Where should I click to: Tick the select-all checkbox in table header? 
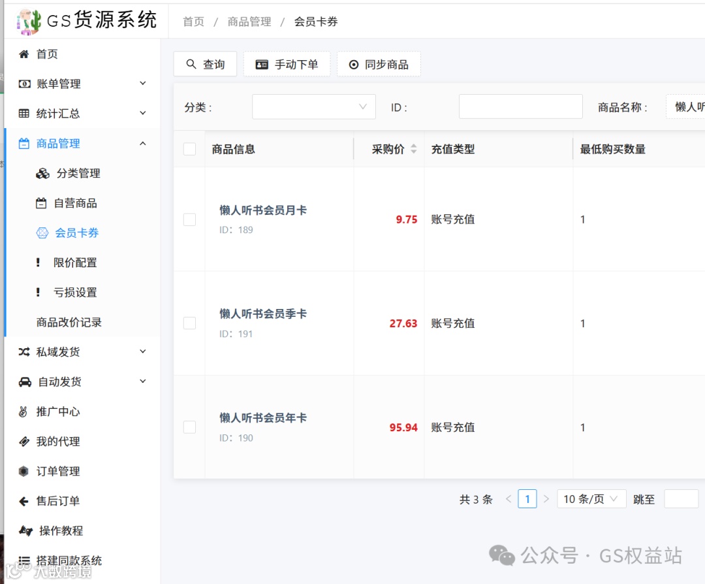190,149
